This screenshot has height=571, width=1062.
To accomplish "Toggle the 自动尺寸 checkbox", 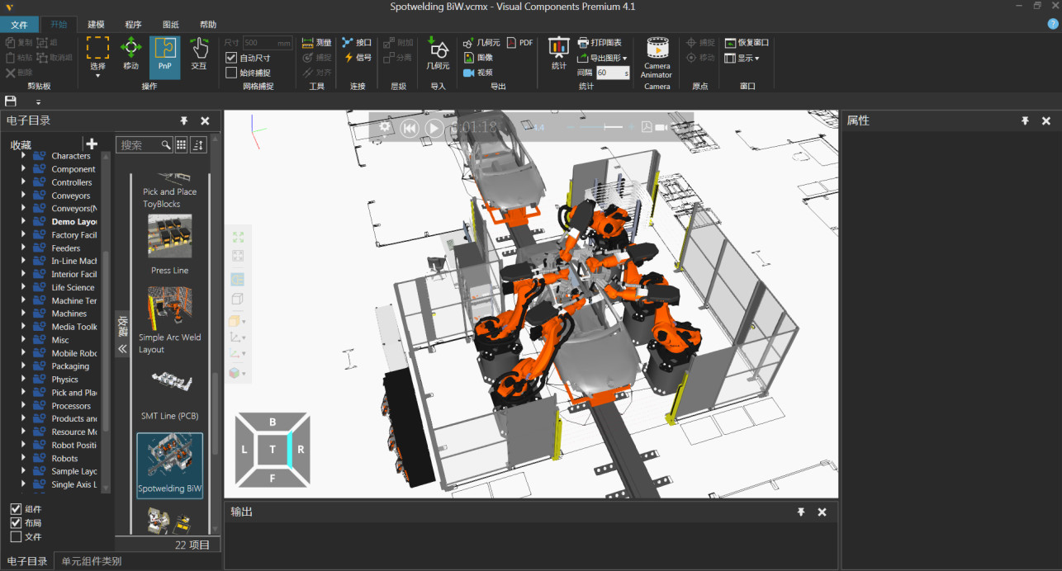I will click(232, 59).
